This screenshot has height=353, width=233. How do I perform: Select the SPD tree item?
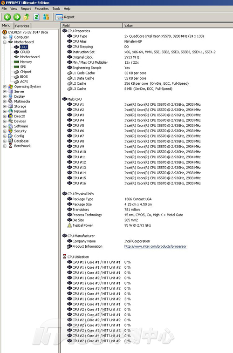tap(23, 67)
